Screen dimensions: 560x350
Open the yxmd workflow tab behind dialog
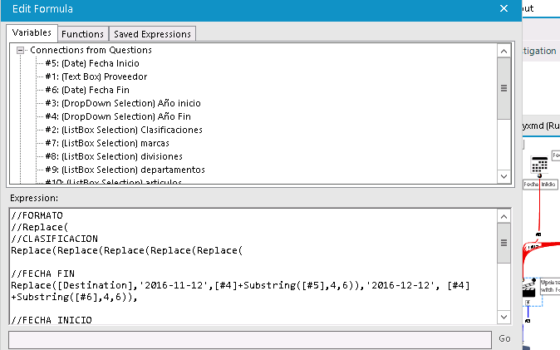[x=541, y=126]
